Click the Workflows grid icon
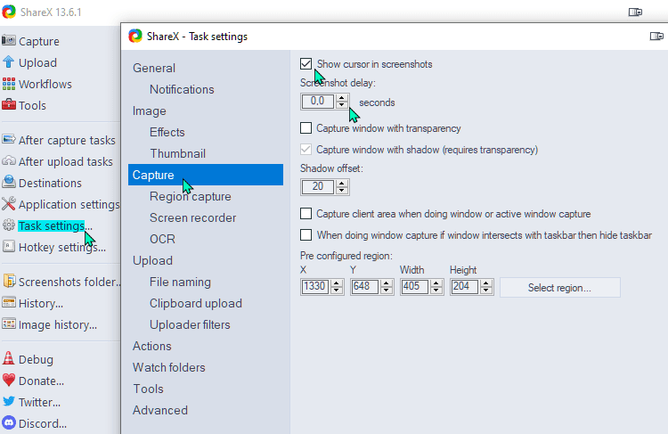This screenshot has height=434, width=668. (9, 84)
